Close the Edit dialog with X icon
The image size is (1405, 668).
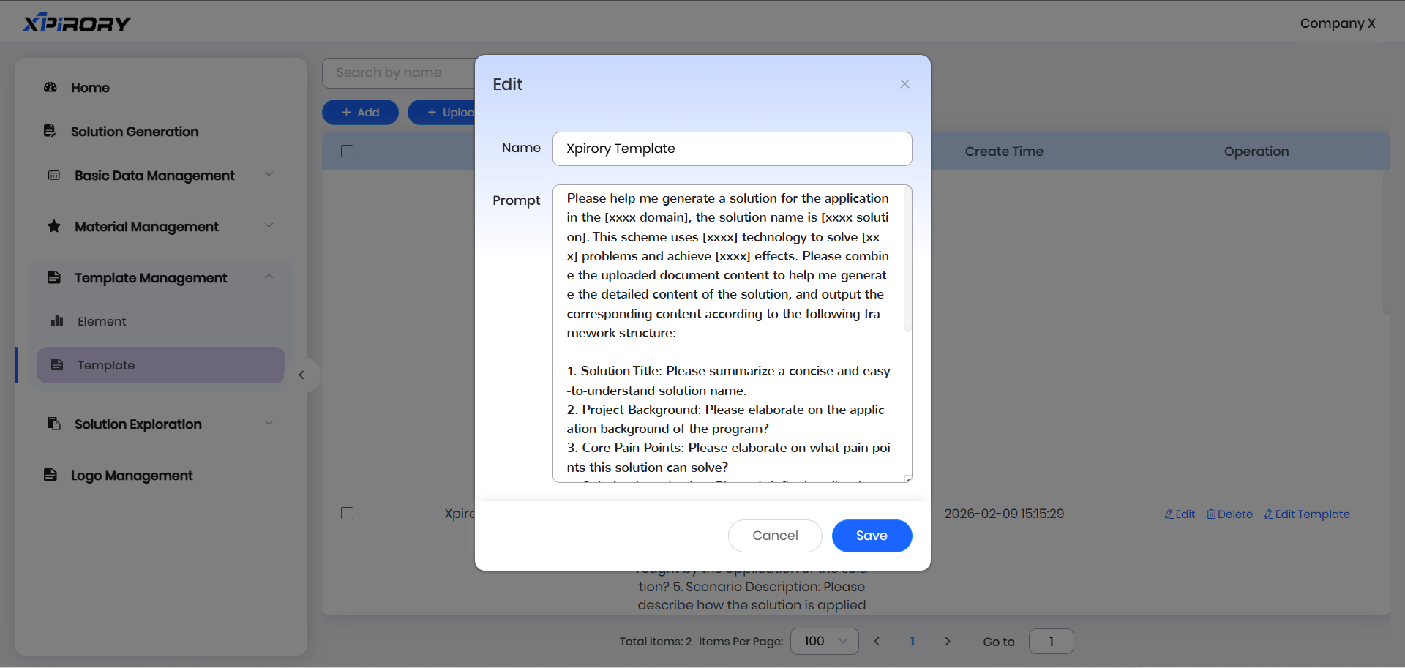pyautogui.click(x=904, y=84)
